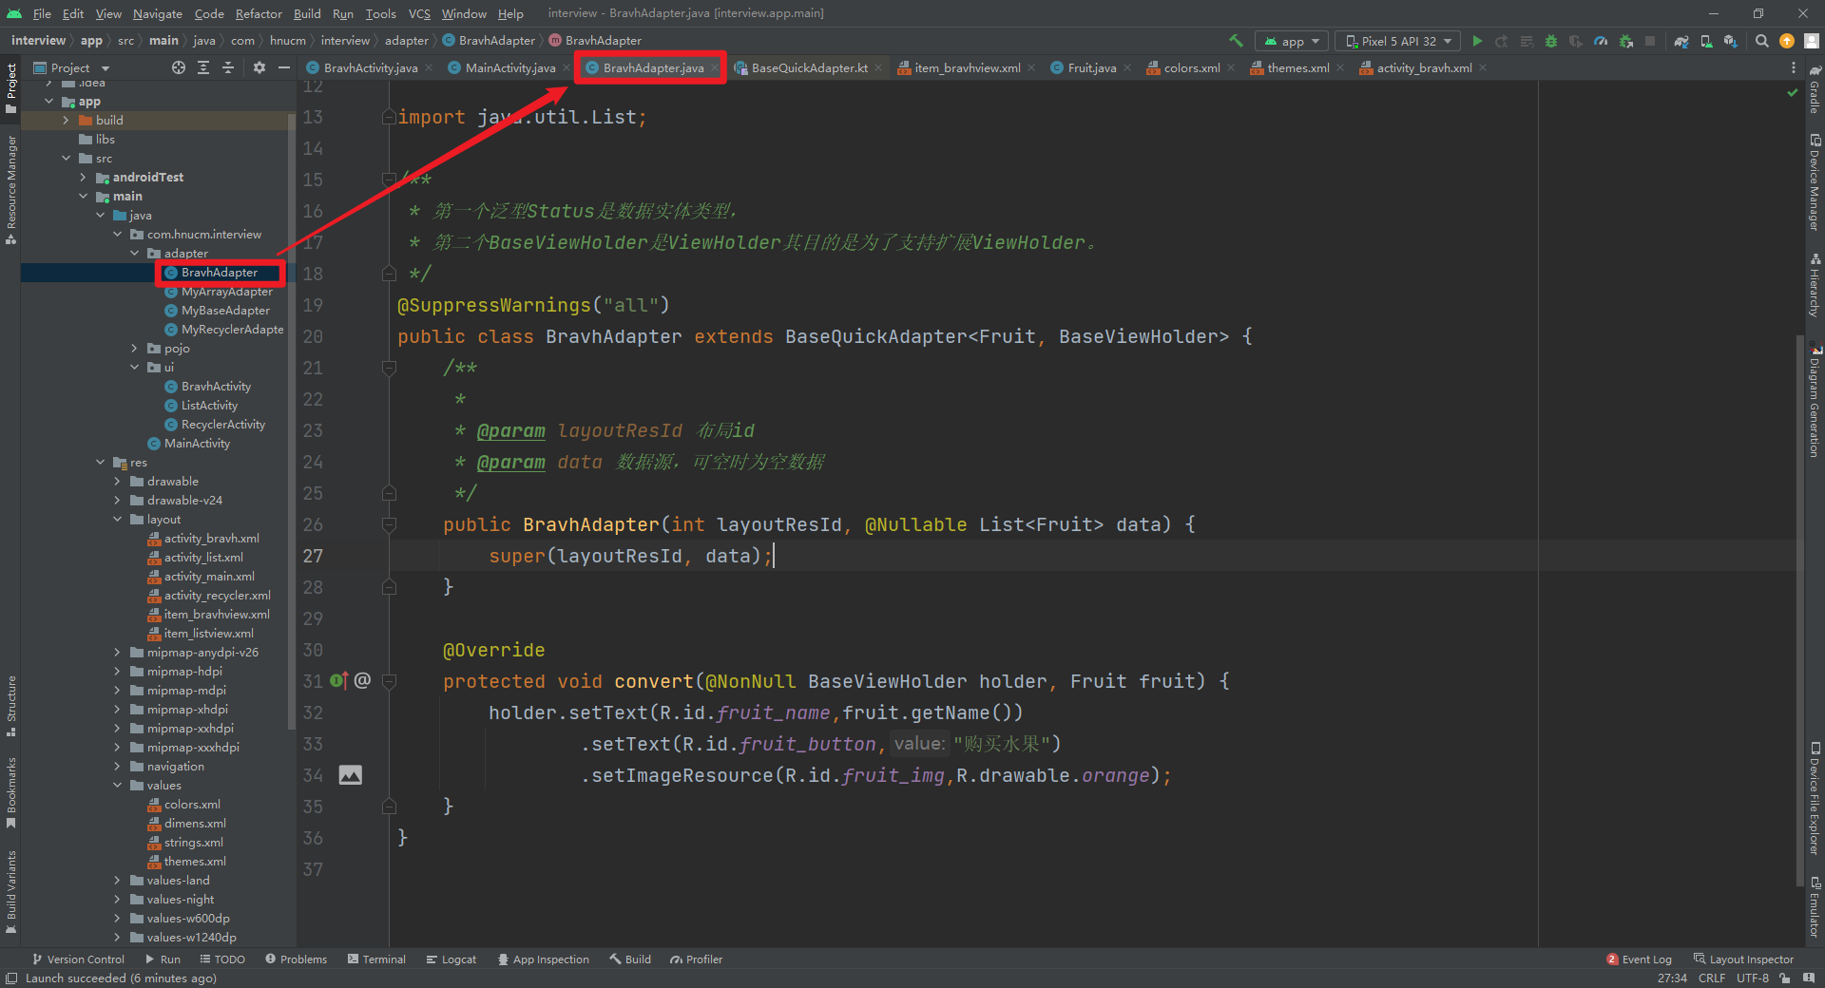Open the account avatar icon
Viewport: 1825px width, 988px height.
(x=1812, y=41)
